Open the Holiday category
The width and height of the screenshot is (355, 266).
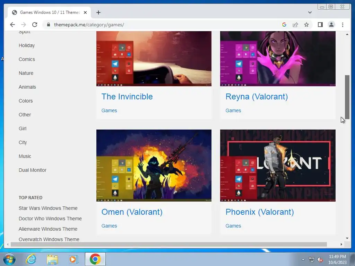tap(27, 45)
